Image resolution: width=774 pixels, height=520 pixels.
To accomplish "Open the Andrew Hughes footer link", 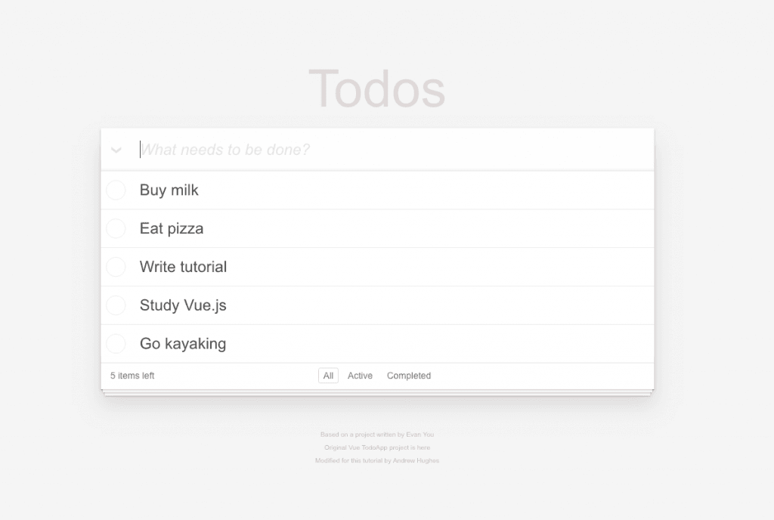I will (416, 460).
